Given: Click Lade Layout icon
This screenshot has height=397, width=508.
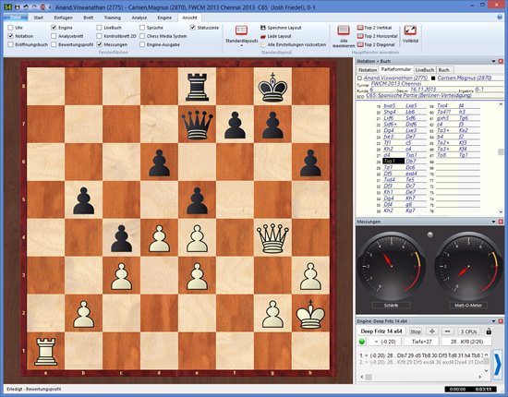Looking at the screenshot, I should click(263, 36).
